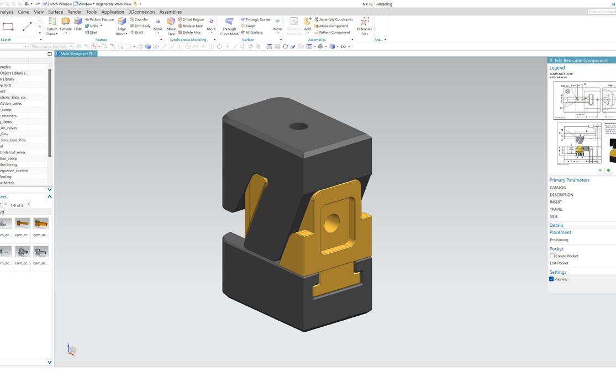Open the Window dropdown in the top toolbar
616x372 pixels.
pos(84,4)
